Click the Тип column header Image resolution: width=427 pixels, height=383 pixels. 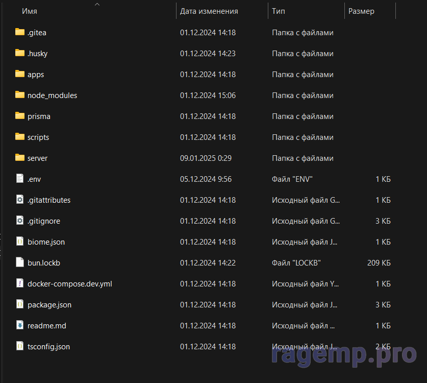[279, 11]
